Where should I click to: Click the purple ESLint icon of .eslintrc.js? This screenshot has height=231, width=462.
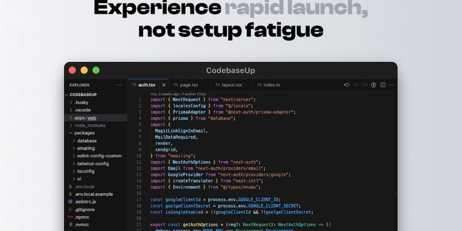pos(70,202)
